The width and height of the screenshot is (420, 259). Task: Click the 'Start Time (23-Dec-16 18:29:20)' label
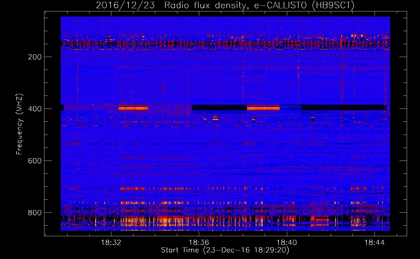click(x=225, y=250)
